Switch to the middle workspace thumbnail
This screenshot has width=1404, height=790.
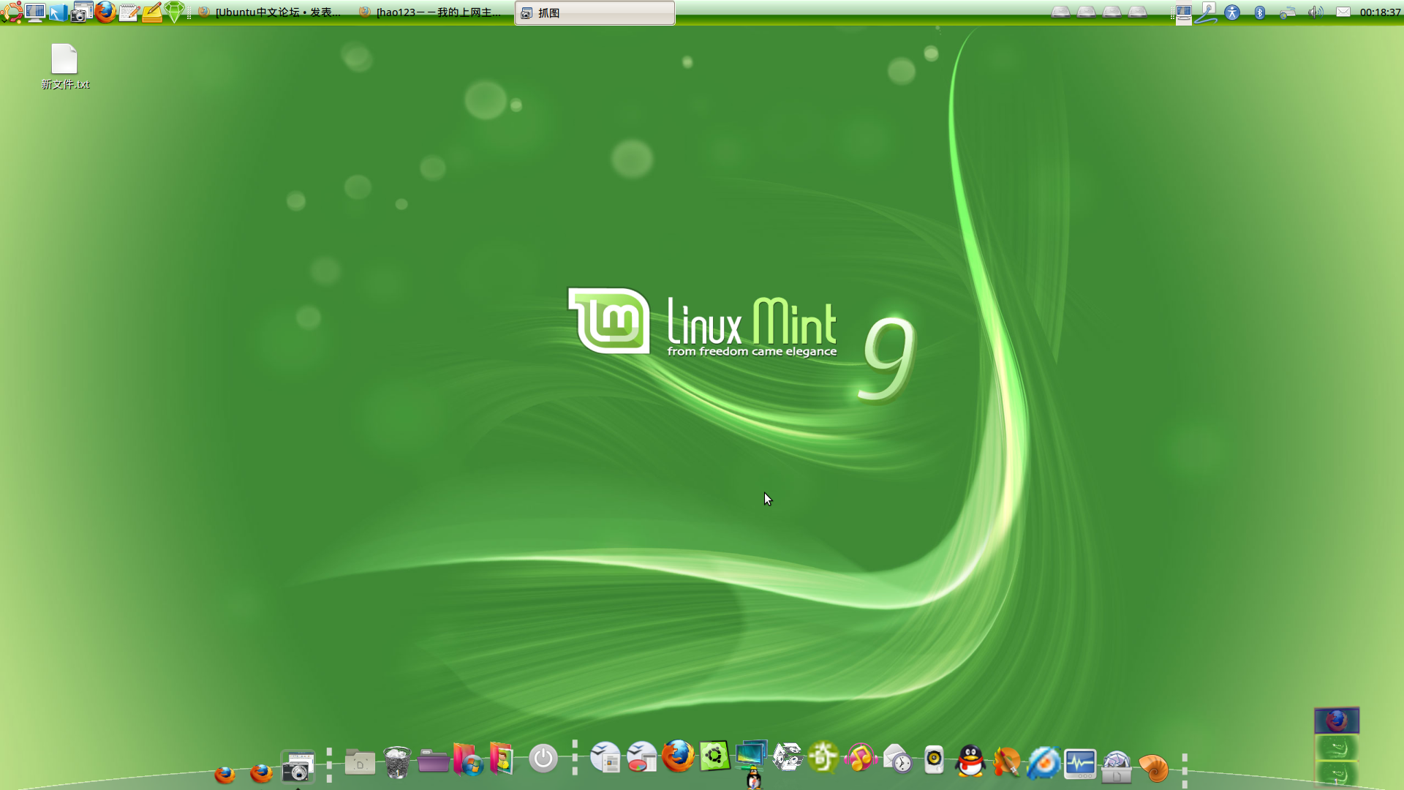(x=1337, y=748)
